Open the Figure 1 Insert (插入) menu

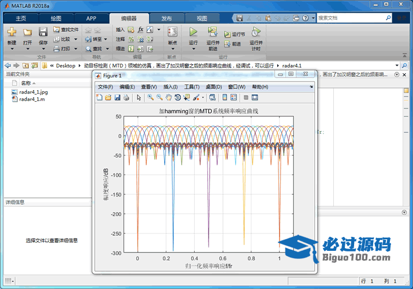tap(170, 87)
